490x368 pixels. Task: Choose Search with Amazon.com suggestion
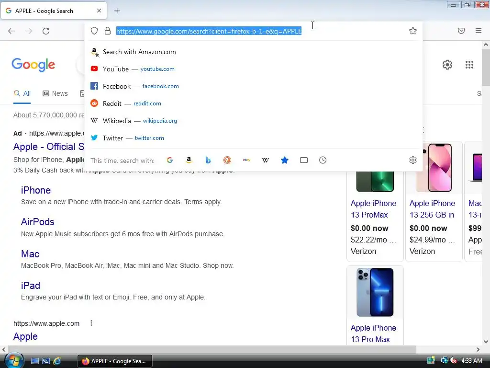[255, 52]
